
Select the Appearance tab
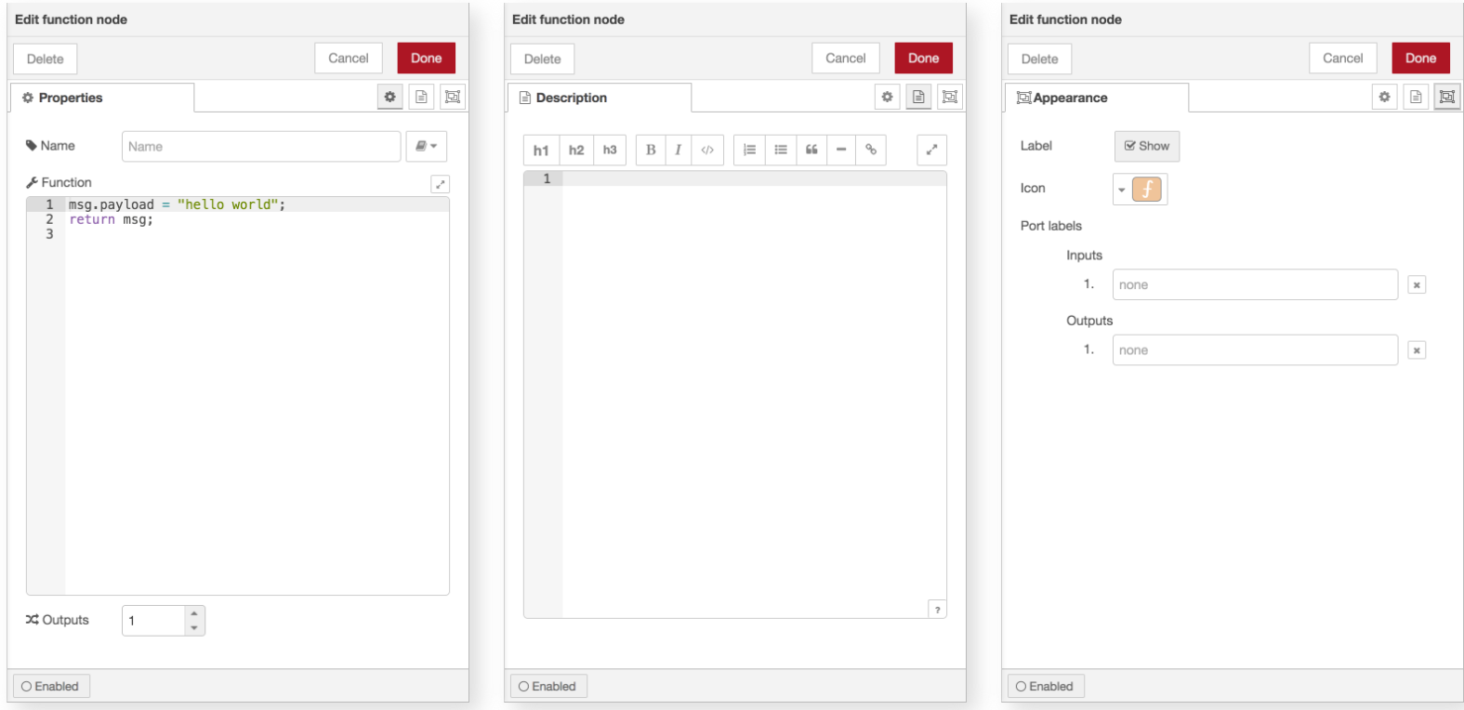pyautogui.click(x=1097, y=98)
